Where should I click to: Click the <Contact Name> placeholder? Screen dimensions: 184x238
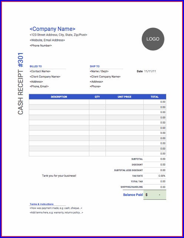[x=40, y=71]
